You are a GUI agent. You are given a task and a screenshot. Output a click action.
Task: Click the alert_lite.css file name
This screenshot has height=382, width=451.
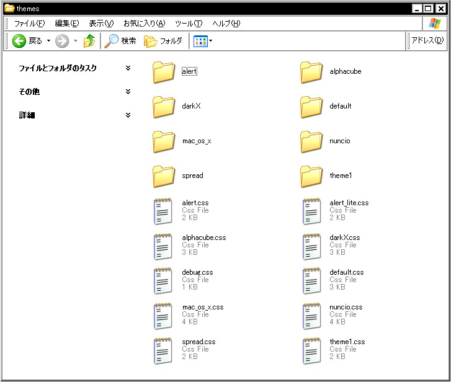pyautogui.click(x=349, y=203)
